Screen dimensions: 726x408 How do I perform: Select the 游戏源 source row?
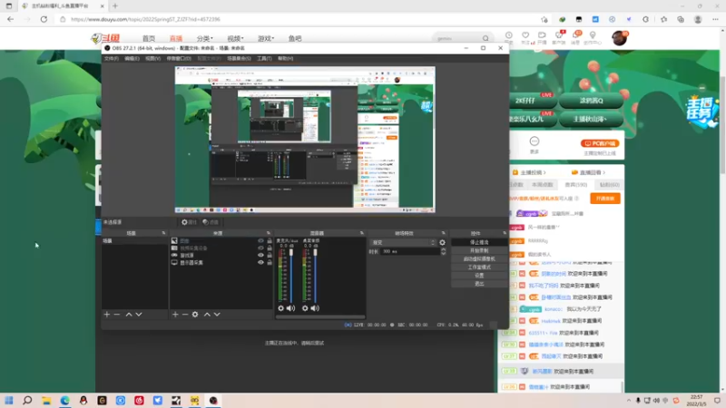221,255
